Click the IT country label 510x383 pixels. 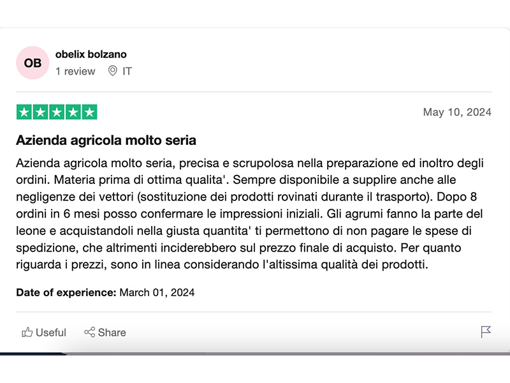tap(127, 71)
